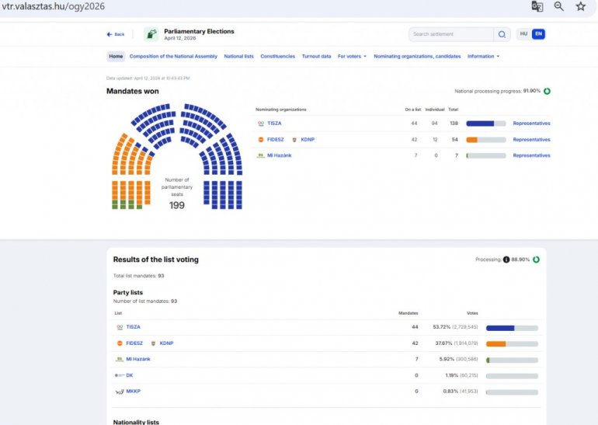
Task: Open the Turnout data tab
Action: pyautogui.click(x=316, y=57)
